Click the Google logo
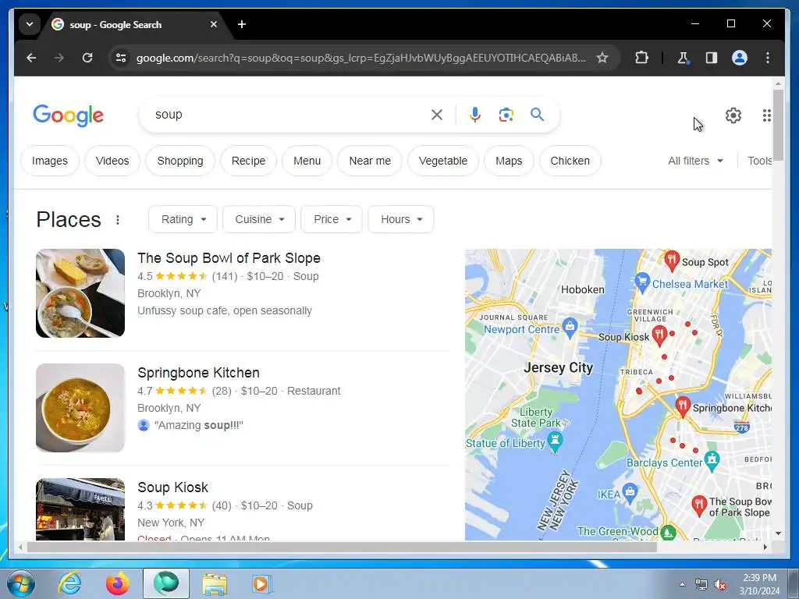The image size is (799, 599). tap(69, 115)
